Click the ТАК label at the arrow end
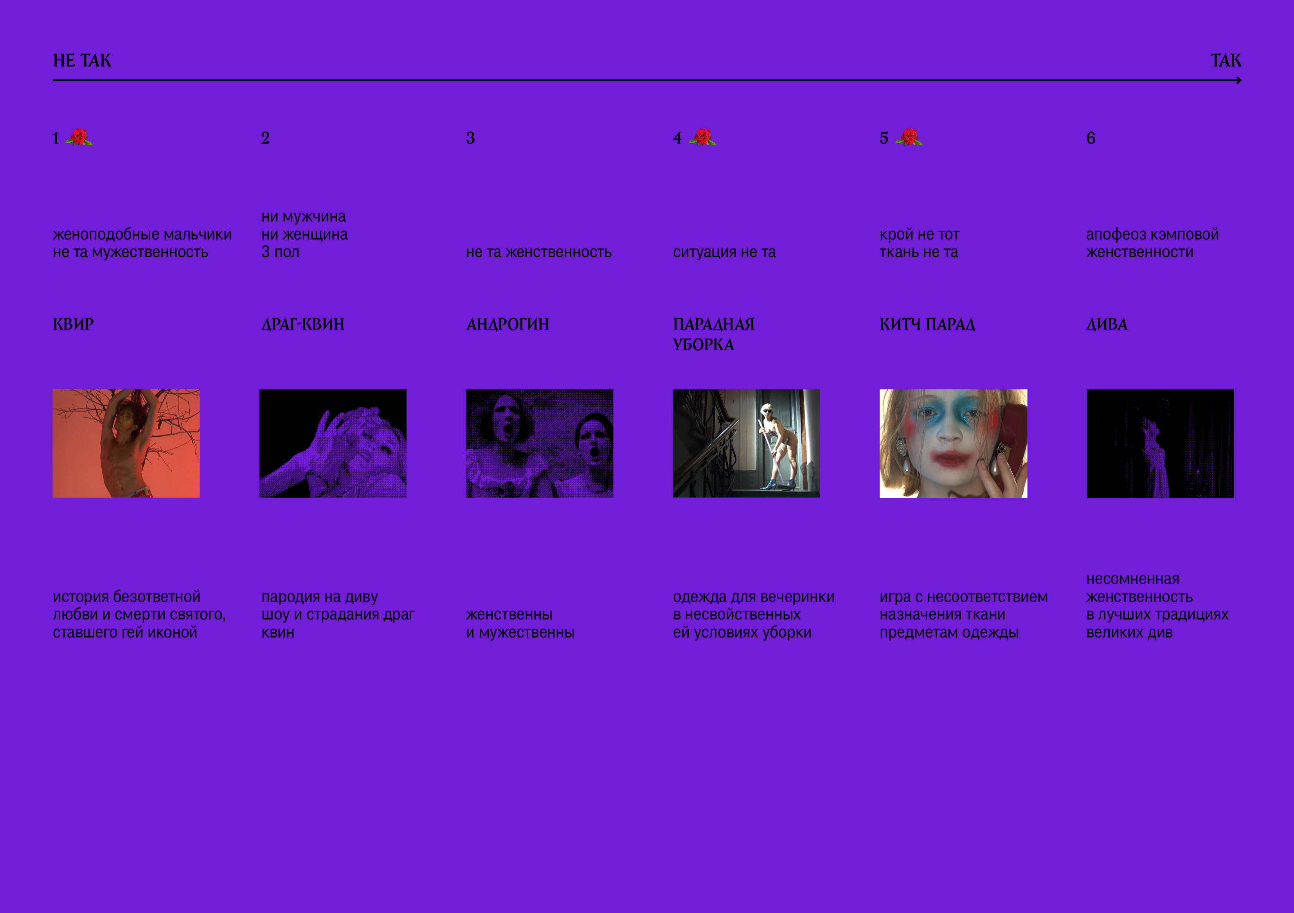The image size is (1294, 913). [x=1226, y=60]
